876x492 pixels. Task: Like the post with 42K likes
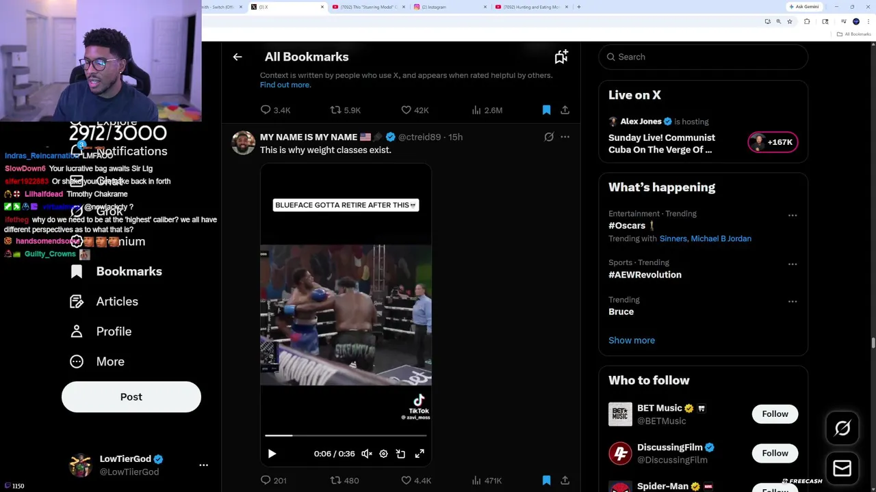(x=415, y=110)
